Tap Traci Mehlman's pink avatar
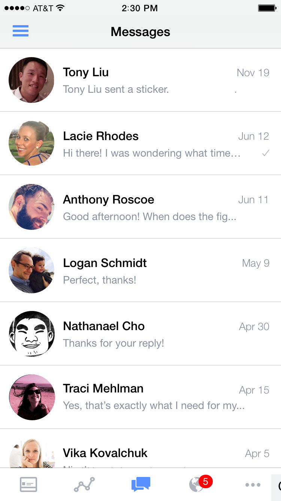 pyautogui.click(x=31, y=397)
